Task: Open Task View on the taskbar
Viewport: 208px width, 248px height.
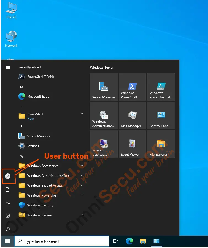Action: point(115,241)
